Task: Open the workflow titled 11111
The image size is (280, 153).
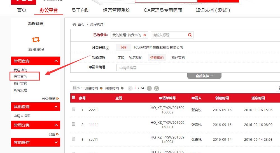Action: [94, 125]
